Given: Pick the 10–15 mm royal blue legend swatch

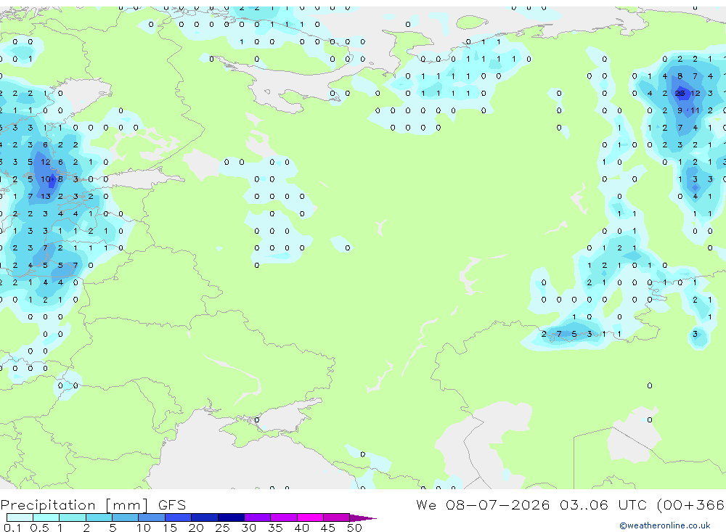Looking at the screenshot, I should coord(152,517).
